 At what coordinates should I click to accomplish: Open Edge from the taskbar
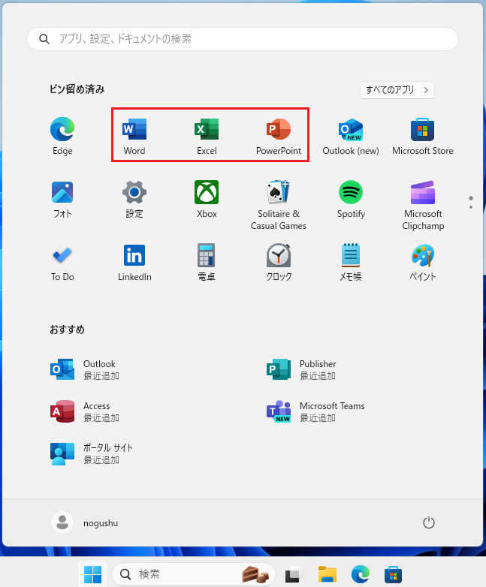(360, 575)
